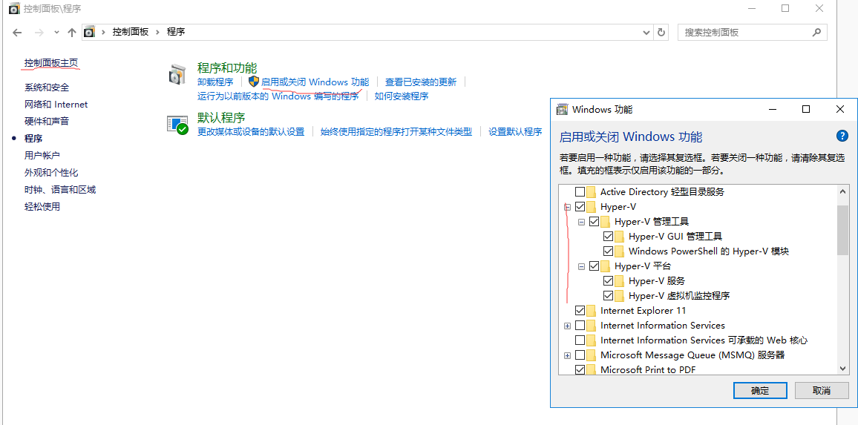Uncheck Hyper-V GUI 管理工具 checkbox
Viewport: 858px width, 425px height.
[x=608, y=237]
